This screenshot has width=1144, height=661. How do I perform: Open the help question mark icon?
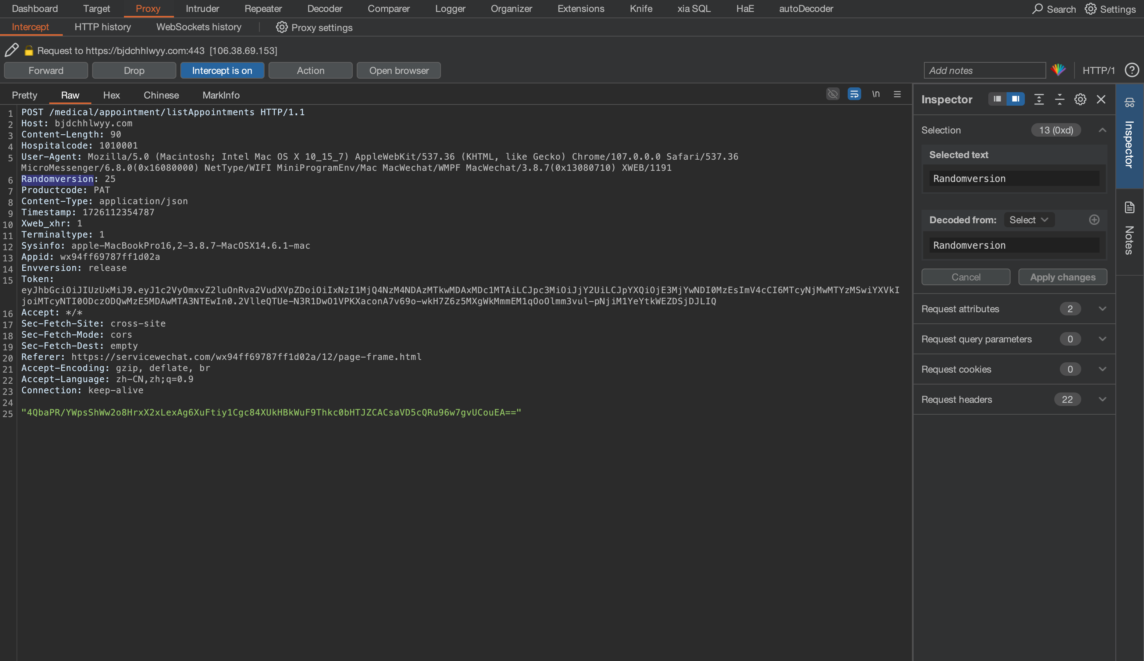(1131, 70)
